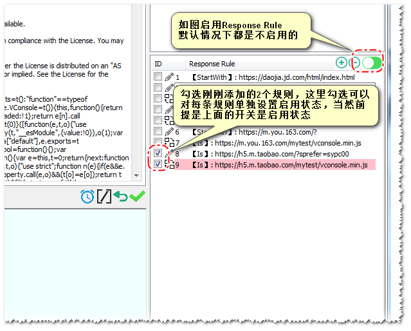Select rule https://daojia.jd.com/html/index.html
This screenshot has height=331, width=411.
pos(273,77)
